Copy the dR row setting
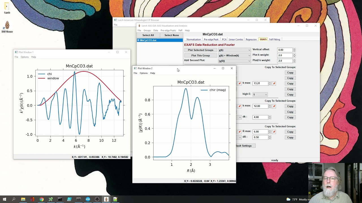Screen dimensions: 362x203 pyautogui.click(x=290, y=137)
